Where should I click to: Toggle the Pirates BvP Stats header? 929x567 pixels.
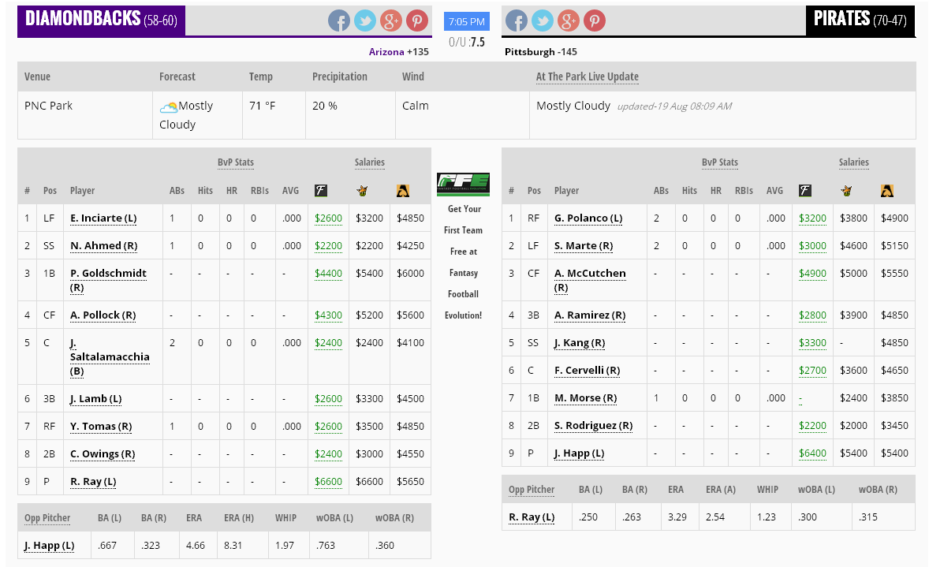click(719, 162)
